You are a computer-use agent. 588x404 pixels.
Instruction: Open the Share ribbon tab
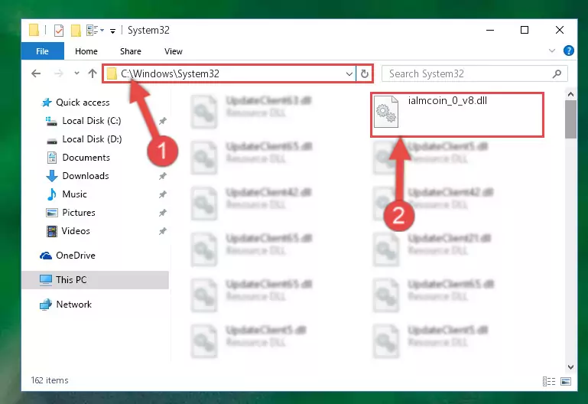131,51
